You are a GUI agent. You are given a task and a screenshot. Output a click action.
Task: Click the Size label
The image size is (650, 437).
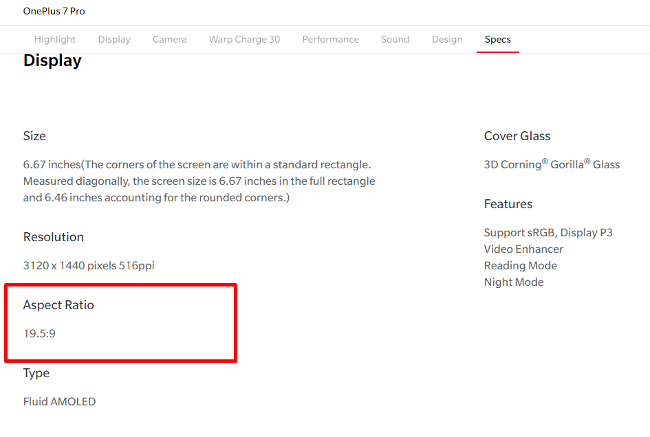(34, 136)
